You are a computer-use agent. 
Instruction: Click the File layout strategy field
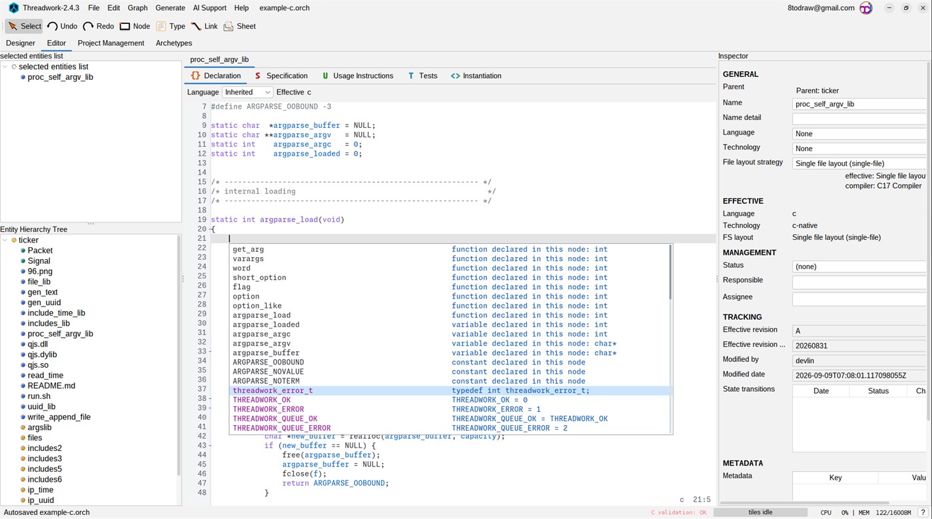tap(859, 163)
